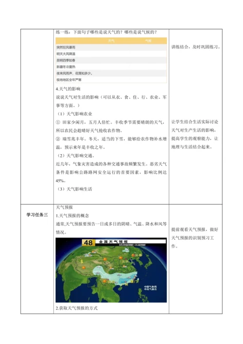Click the text '地理与生活结合起来。'
Image resolution: width=243 pixels, height=344 pixels.
191,147
